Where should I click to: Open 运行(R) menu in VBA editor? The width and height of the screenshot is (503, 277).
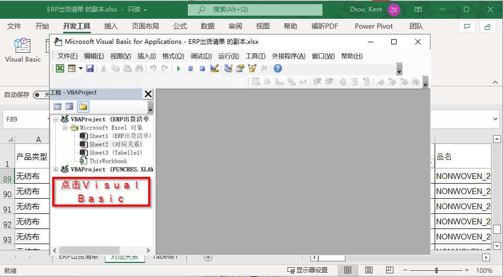[229, 56]
